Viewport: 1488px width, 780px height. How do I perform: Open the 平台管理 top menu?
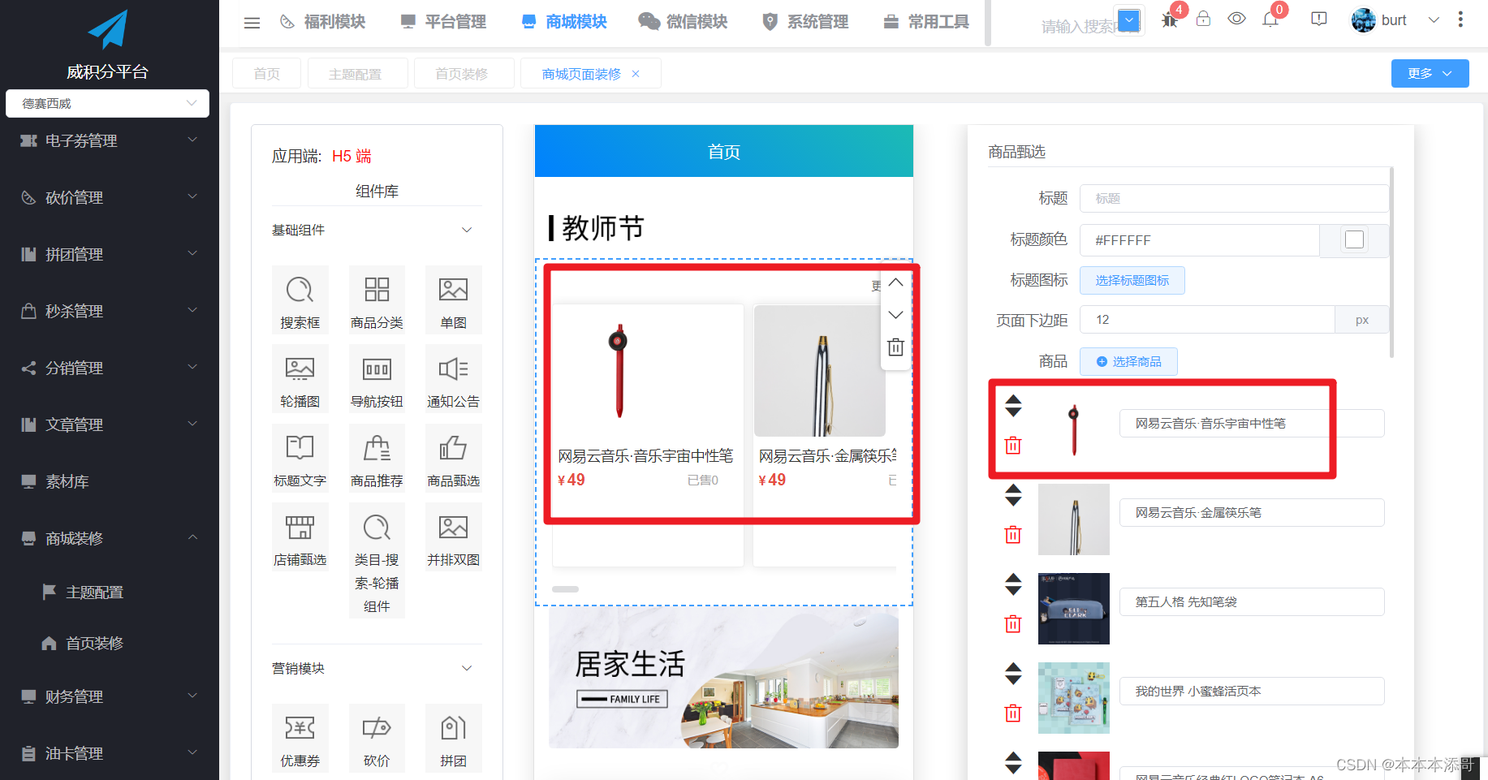click(443, 22)
